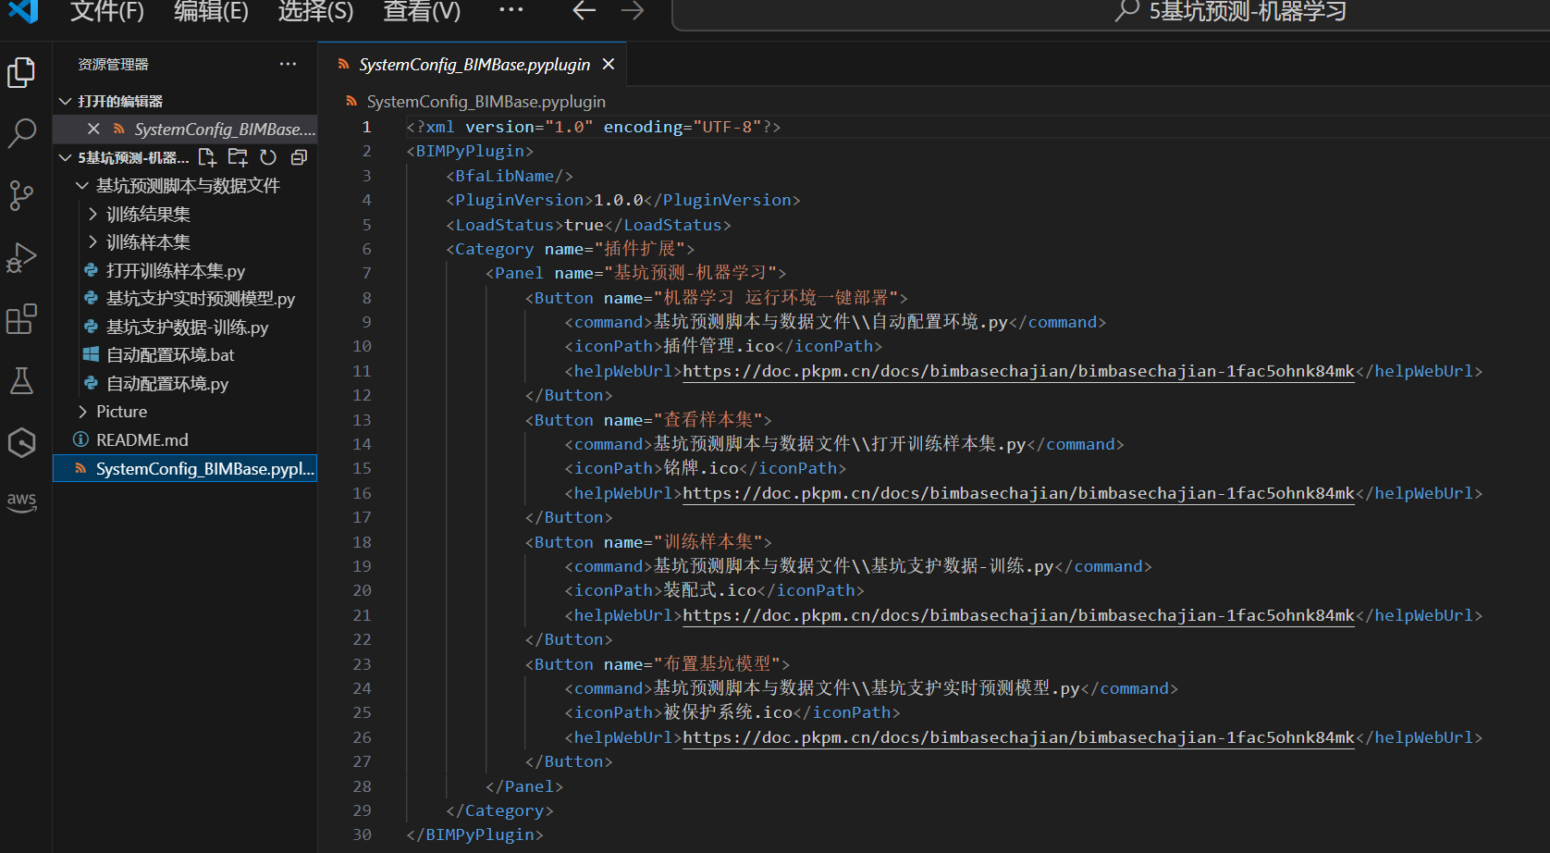Viewport: 1550px width, 853px height.
Task: Open Source Control view in activity bar
Action: click(21, 195)
